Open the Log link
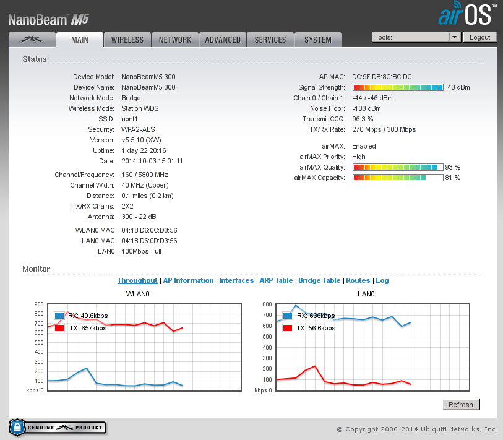The image size is (503, 440). (382, 280)
